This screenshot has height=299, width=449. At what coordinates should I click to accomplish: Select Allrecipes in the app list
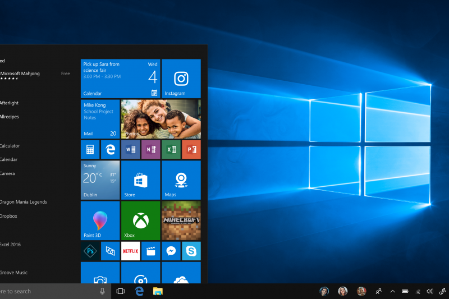pos(10,117)
